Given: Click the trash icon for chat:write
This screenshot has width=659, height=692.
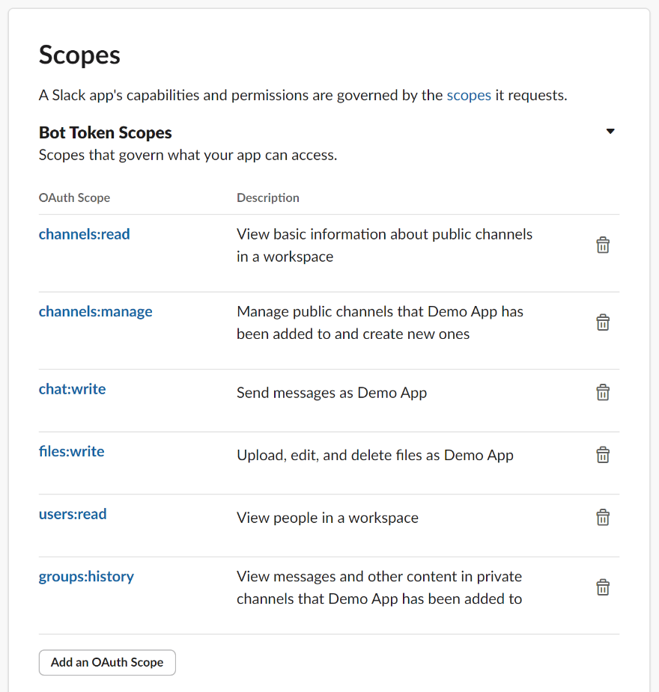Looking at the screenshot, I should (602, 393).
